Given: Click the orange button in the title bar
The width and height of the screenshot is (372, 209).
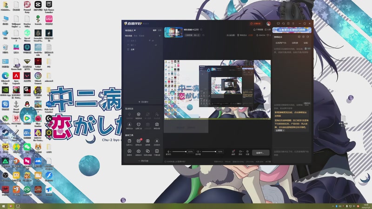Looking at the screenshot, I should tap(255, 24).
